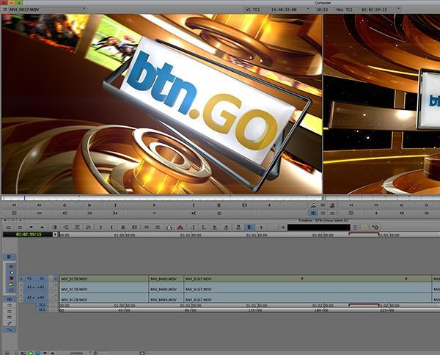Click the yellow Ripple Trim Smart Tool icon
The height and width of the screenshot is (355, 440).
tap(11, 285)
